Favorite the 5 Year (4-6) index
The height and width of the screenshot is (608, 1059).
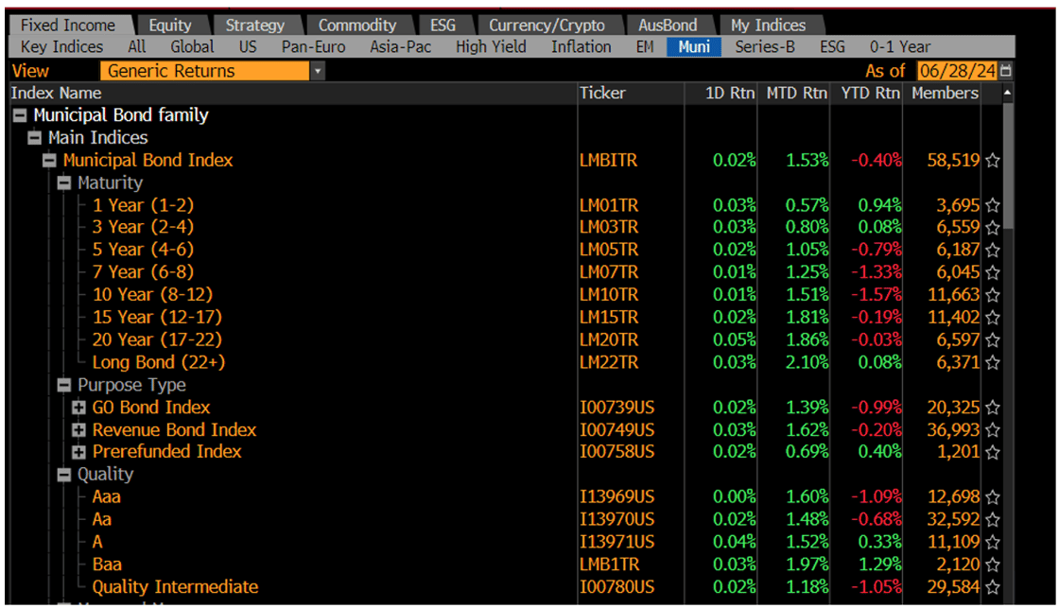coord(993,249)
